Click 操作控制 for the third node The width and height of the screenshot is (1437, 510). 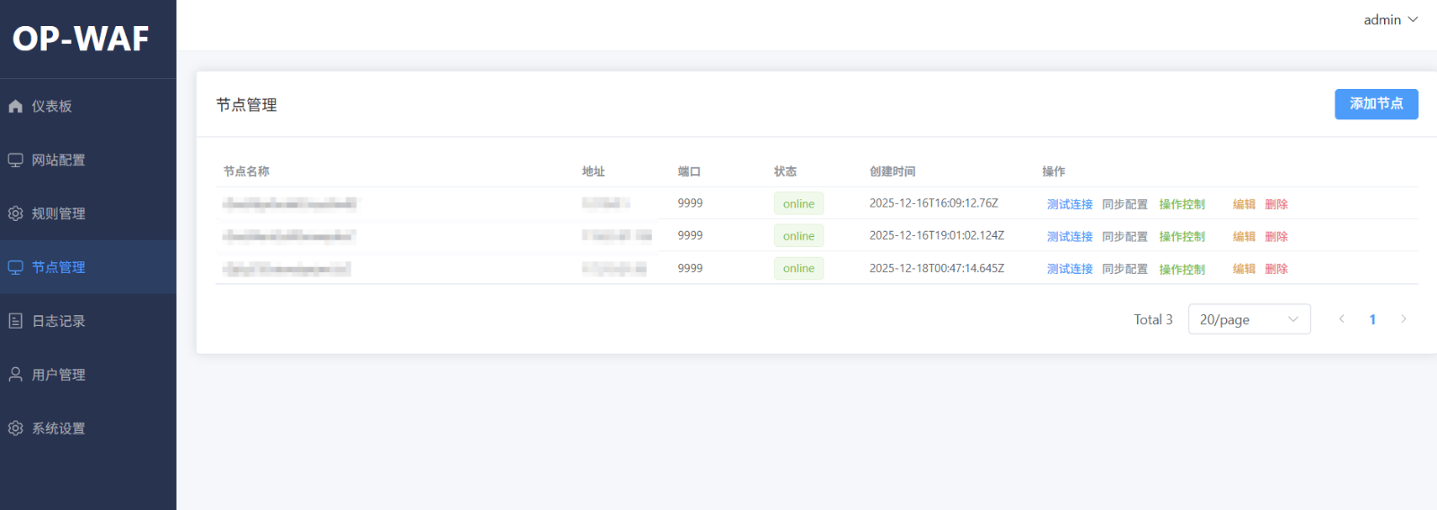pos(1182,269)
